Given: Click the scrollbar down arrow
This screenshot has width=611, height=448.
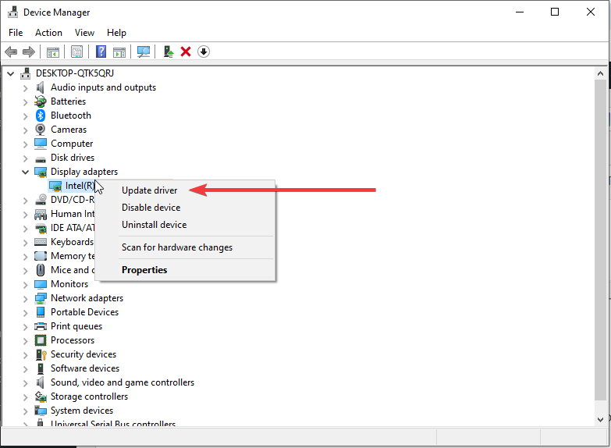Looking at the screenshot, I should click(x=600, y=420).
